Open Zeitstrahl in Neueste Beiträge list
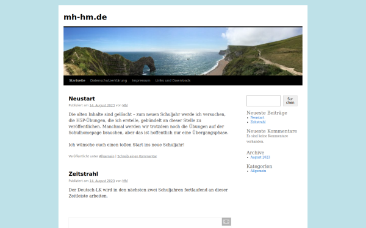The width and height of the screenshot is (366, 228). pos(258,122)
